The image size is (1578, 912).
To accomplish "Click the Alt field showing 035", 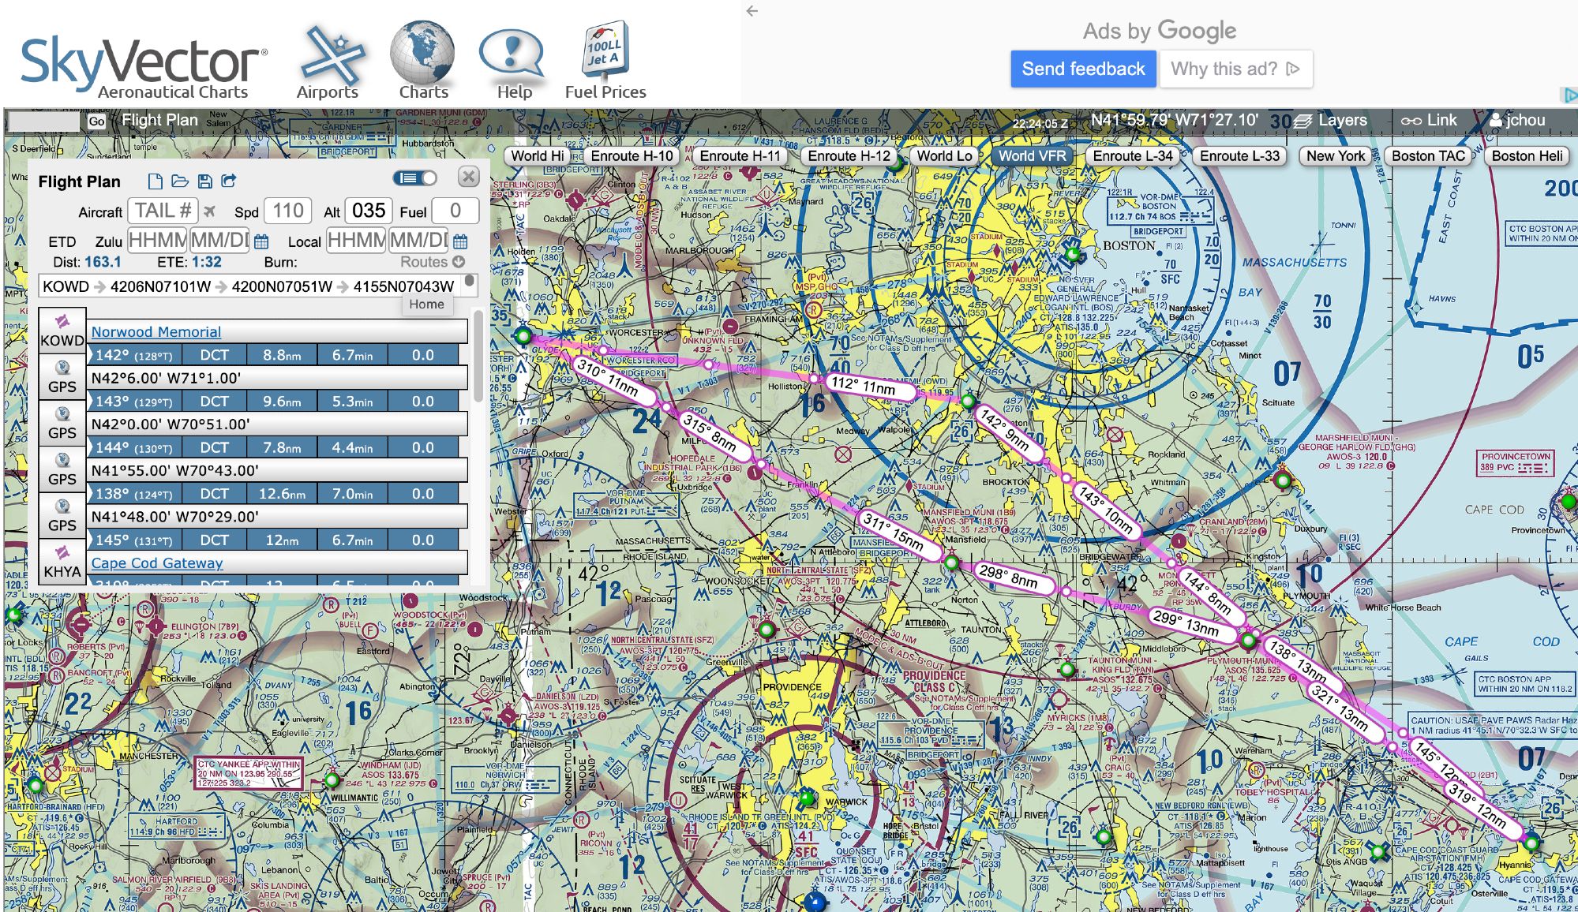I will coord(369,211).
